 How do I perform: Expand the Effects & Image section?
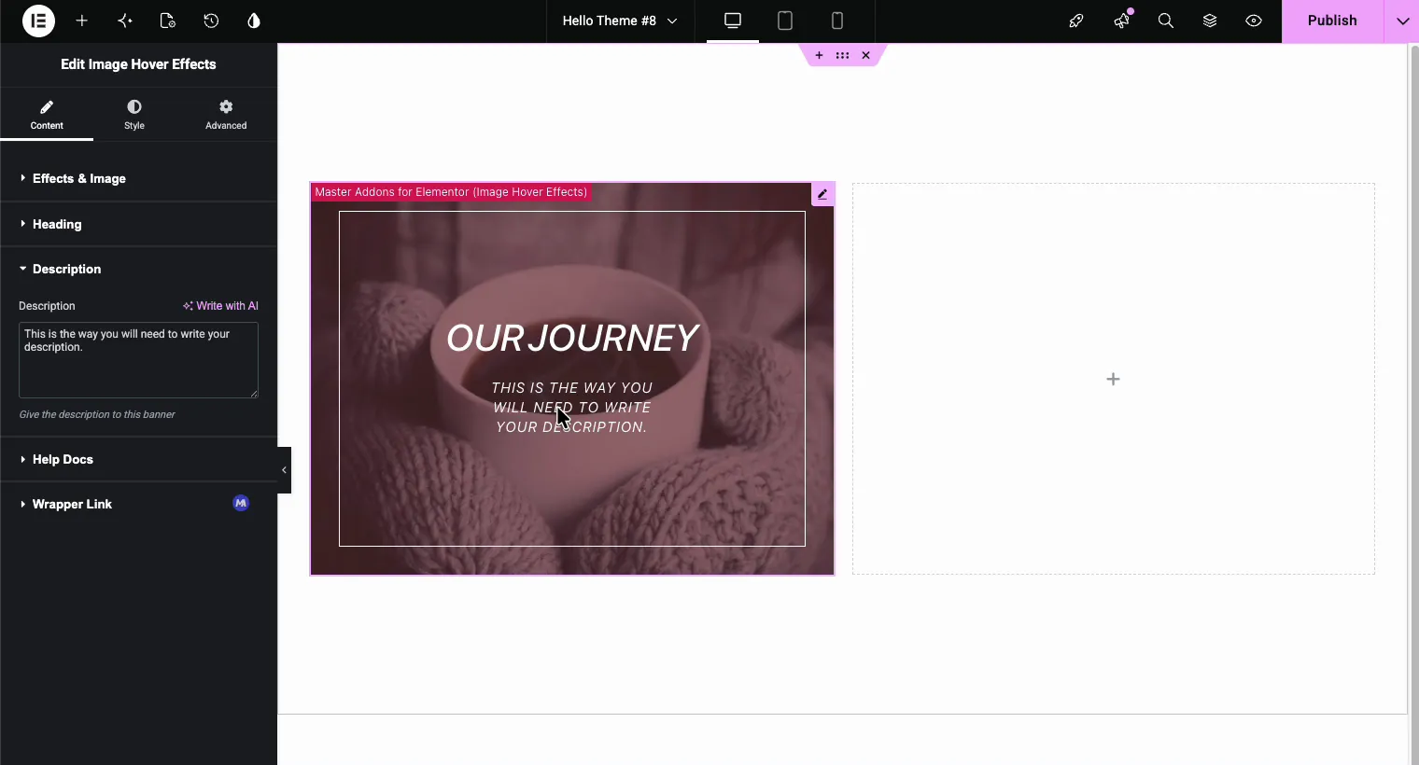pos(138,178)
